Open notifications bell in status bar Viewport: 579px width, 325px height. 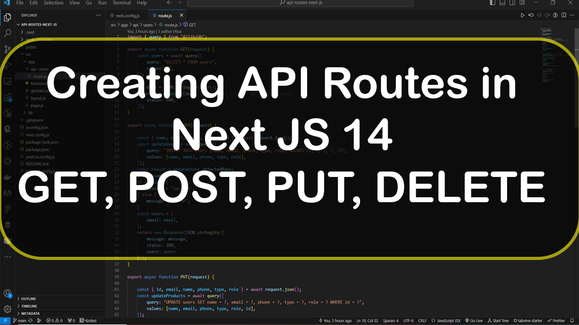pos(573,320)
